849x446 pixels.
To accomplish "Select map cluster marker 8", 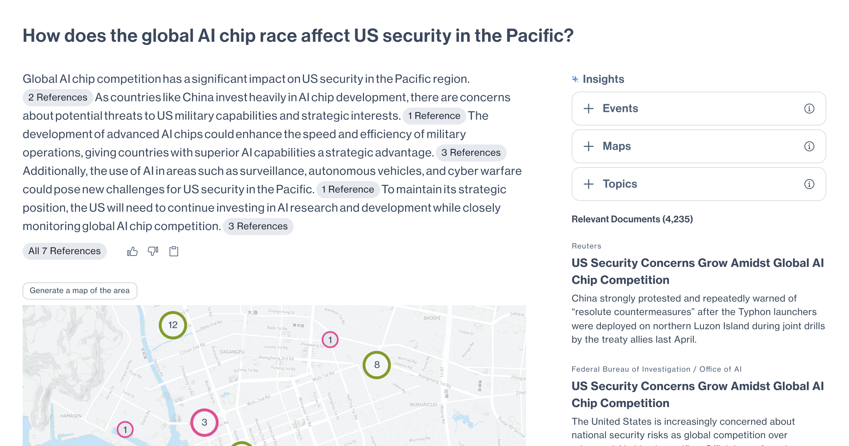I will 377,365.
